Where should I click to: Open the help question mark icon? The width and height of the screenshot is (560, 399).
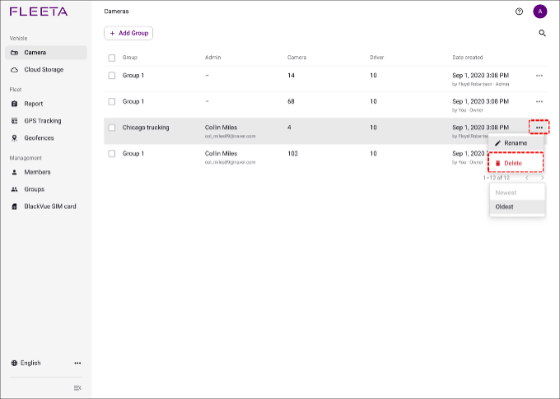(x=519, y=12)
